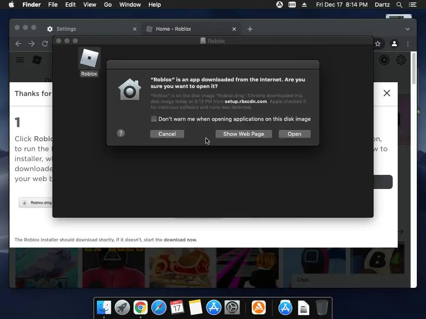Open the Go menu
Viewport: 426px width, 319px height.
[108, 5]
